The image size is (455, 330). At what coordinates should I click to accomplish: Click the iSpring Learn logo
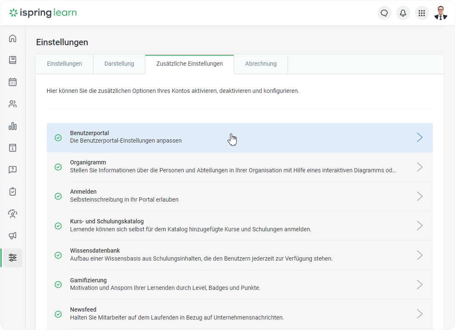coord(43,13)
